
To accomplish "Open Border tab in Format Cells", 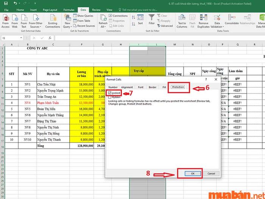I will click(x=153, y=87).
